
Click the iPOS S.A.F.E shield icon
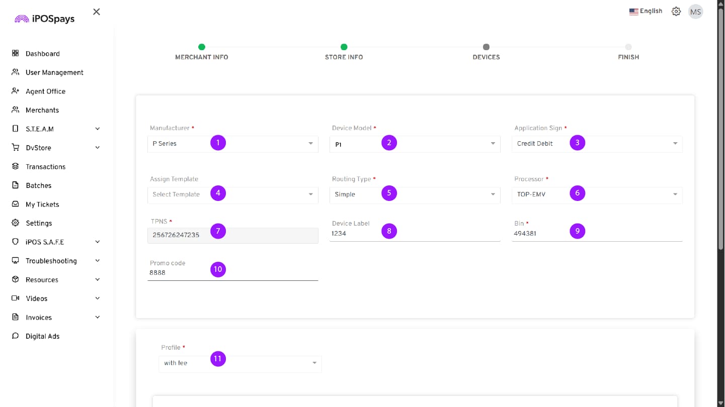click(15, 242)
